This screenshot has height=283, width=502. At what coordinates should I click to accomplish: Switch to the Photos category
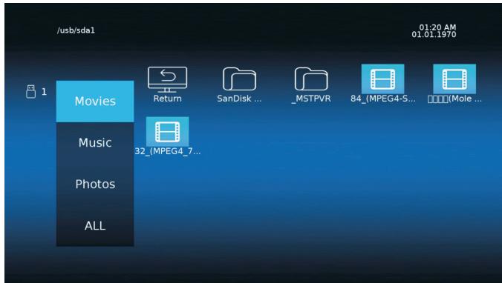[x=95, y=184]
